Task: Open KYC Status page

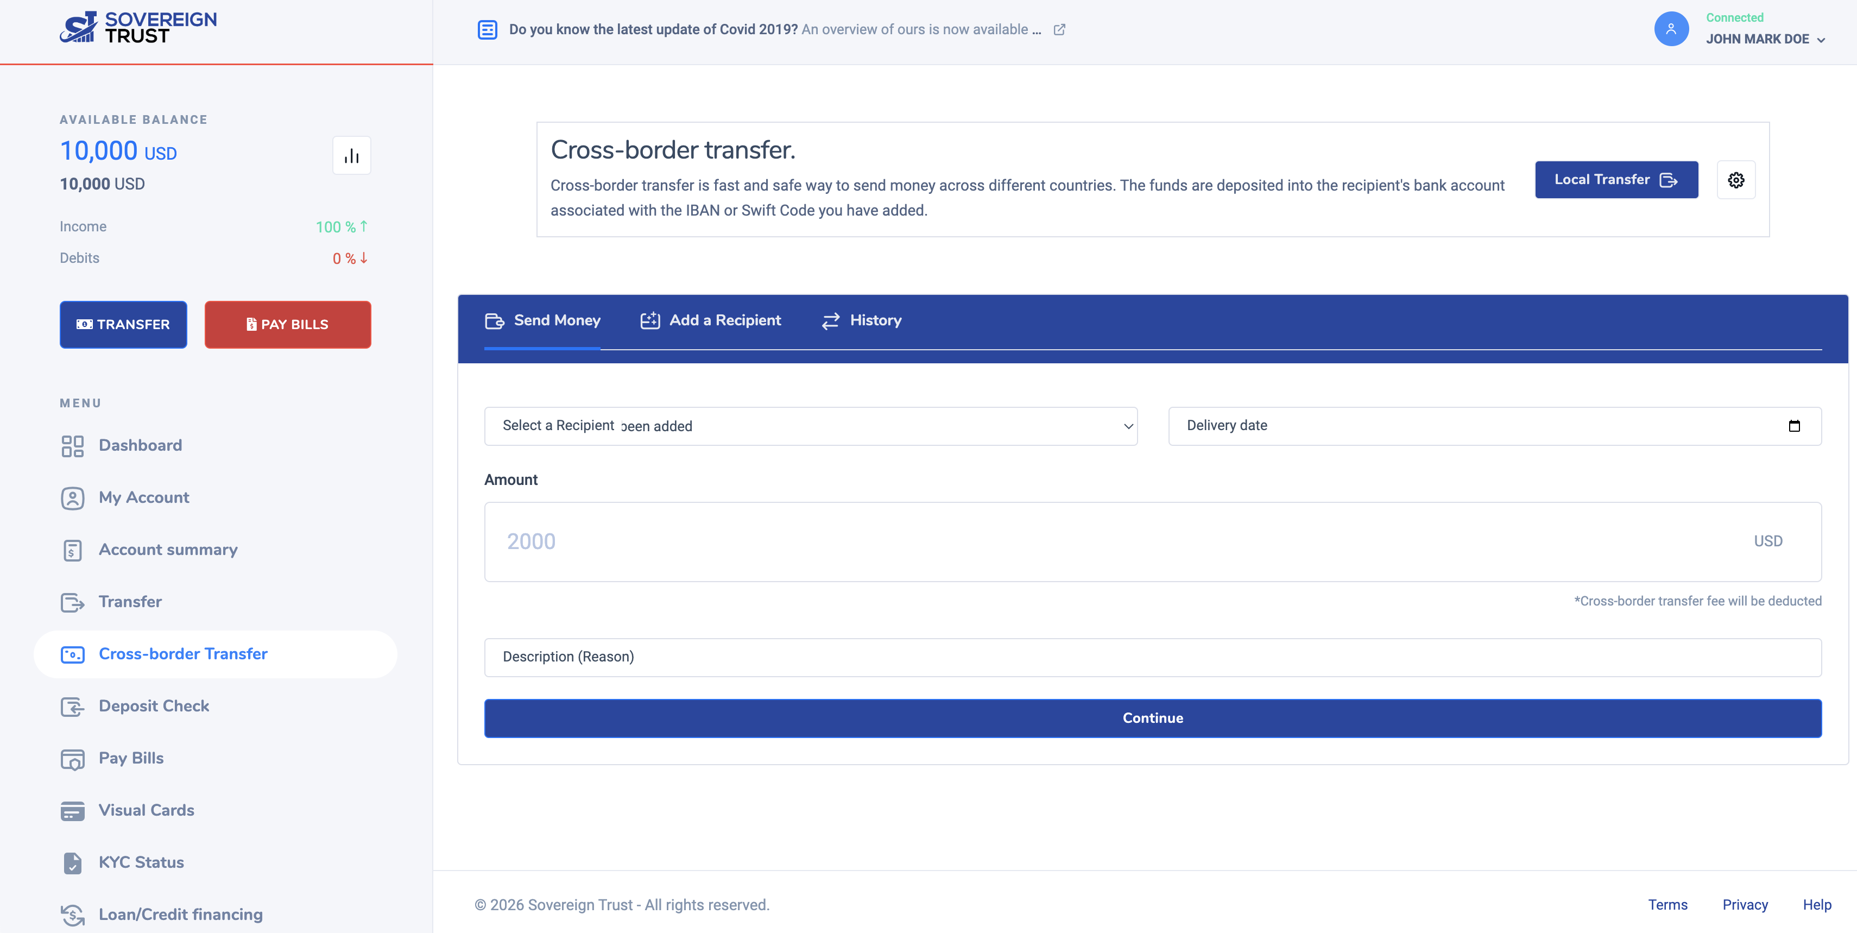Action: coord(141,862)
